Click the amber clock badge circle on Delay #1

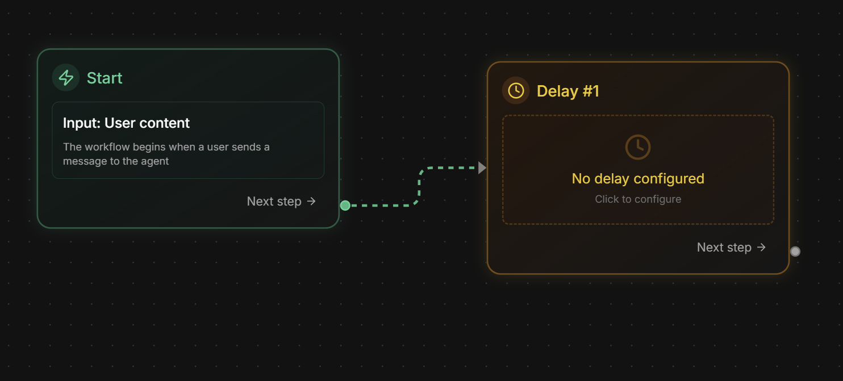516,90
